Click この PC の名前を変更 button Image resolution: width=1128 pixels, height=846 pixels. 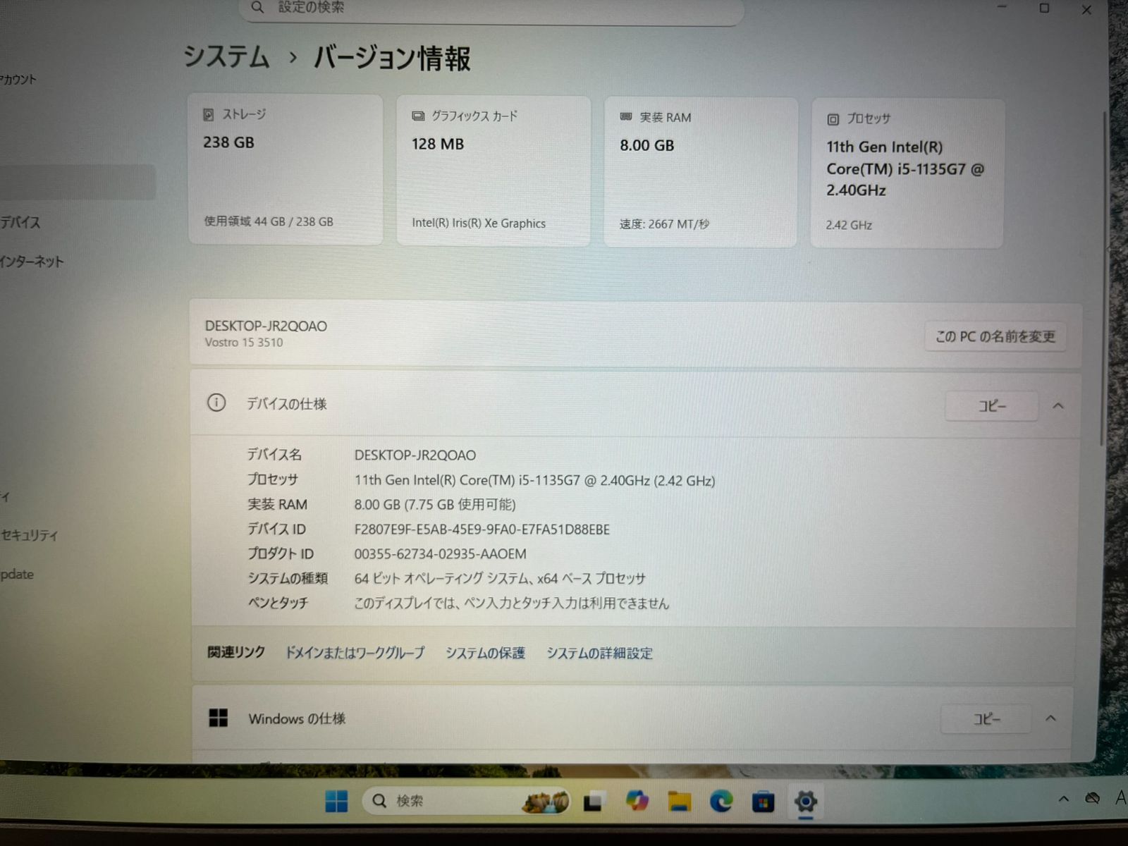(995, 336)
